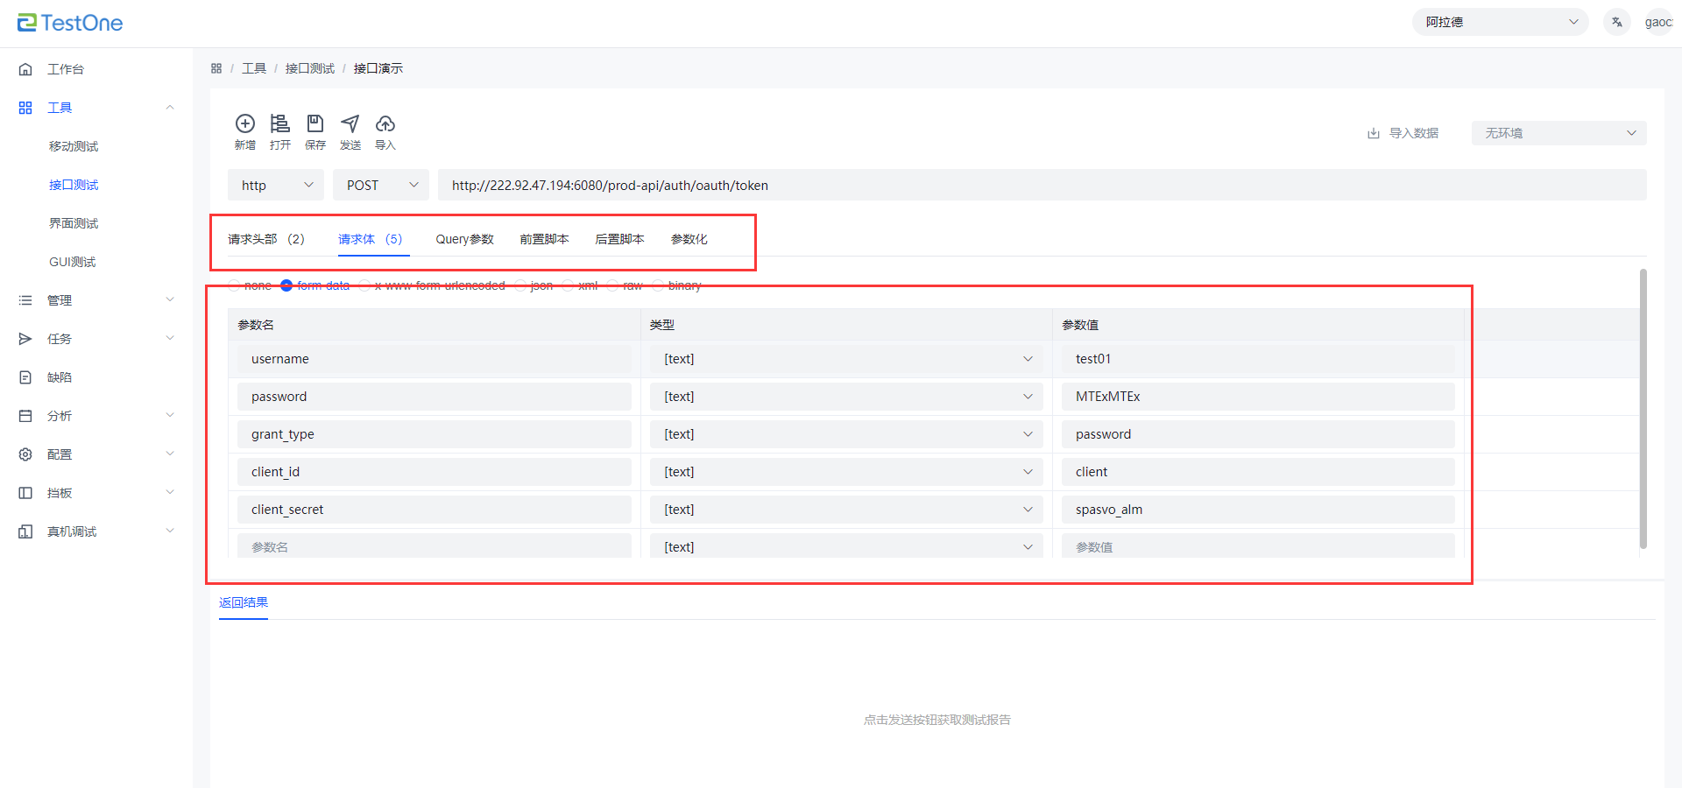Select the json body type radio
This screenshot has height=788, width=1682.
pyautogui.click(x=521, y=285)
